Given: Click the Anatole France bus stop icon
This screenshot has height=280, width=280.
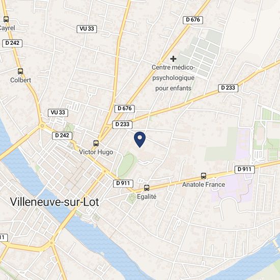Looking at the screenshot, I should pos(204,176).
